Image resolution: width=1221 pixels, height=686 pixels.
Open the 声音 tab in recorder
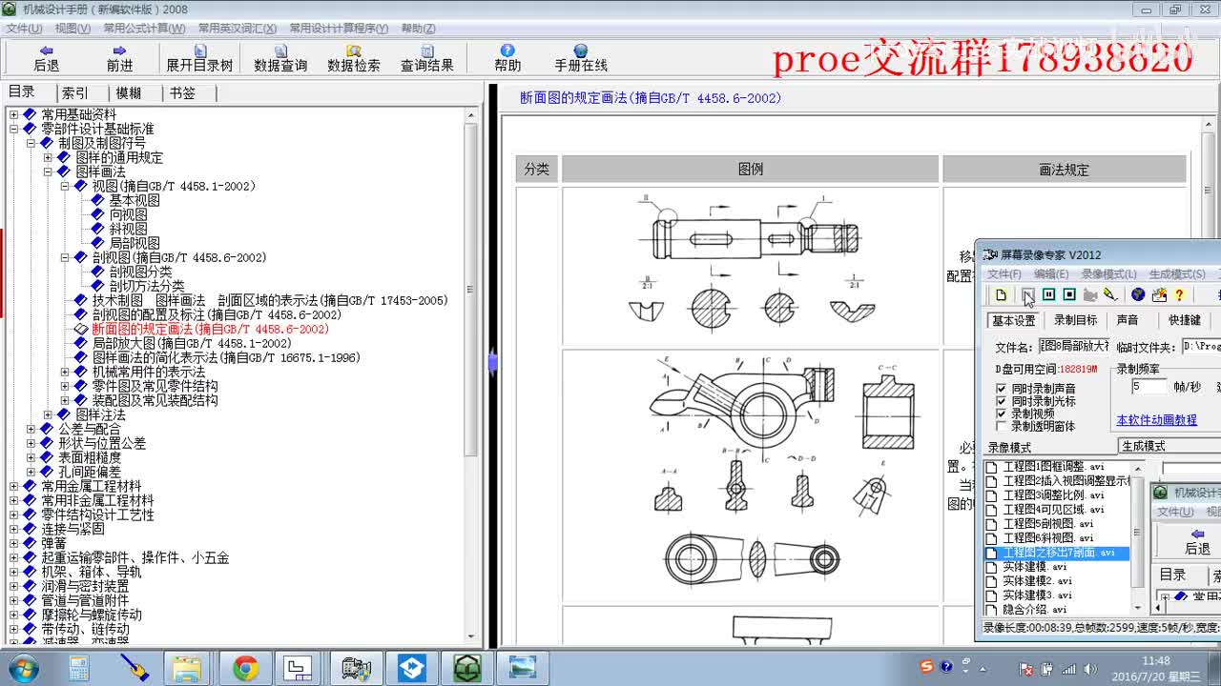point(1127,320)
